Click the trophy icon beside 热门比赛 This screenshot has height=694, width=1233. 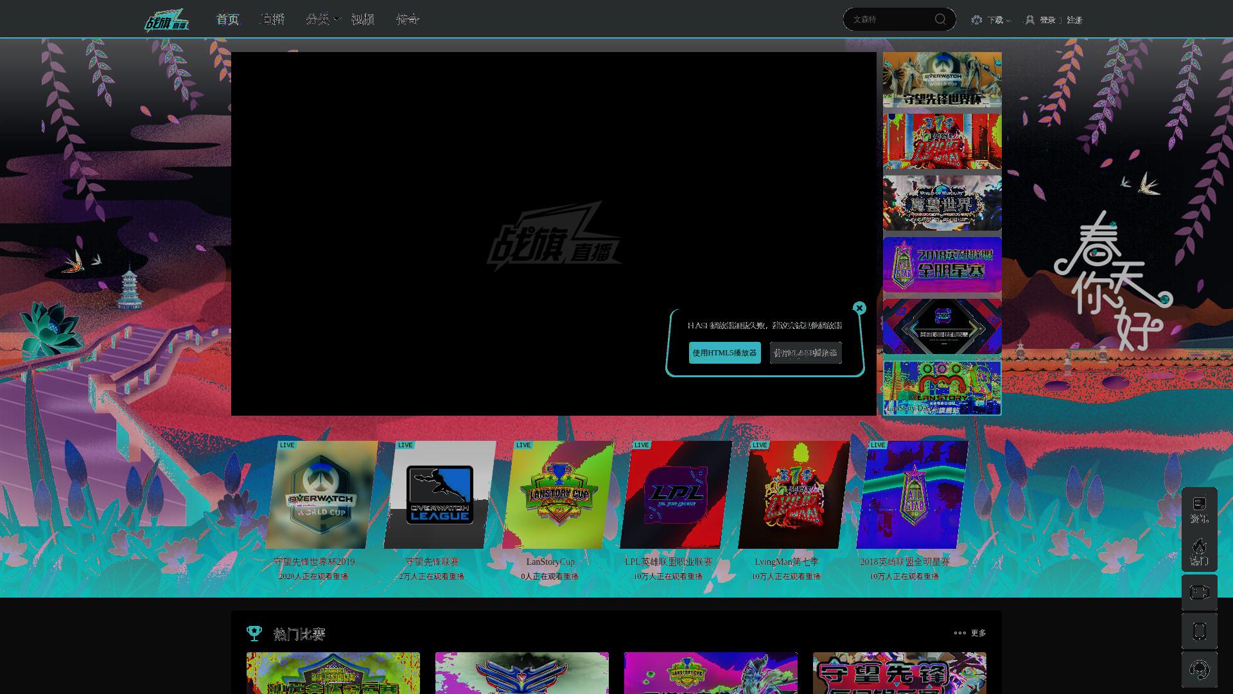pyautogui.click(x=254, y=634)
